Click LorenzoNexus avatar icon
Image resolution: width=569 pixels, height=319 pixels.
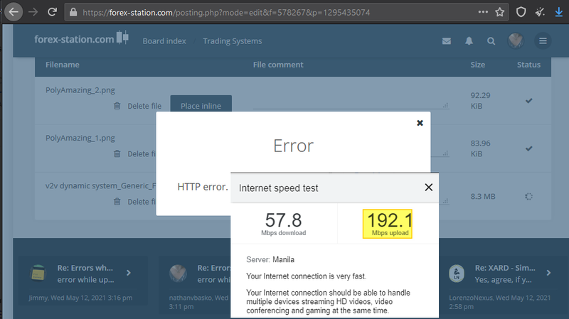pos(457,273)
